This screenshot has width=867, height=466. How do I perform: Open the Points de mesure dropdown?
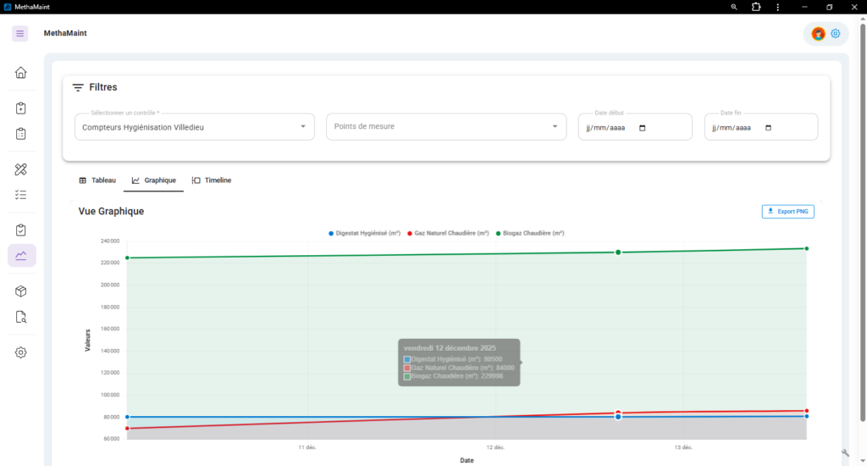(x=446, y=127)
